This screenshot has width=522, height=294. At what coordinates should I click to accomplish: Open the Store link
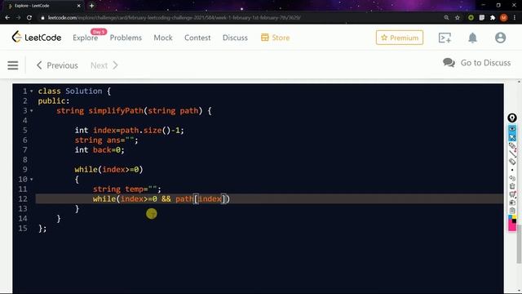pyautogui.click(x=275, y=38)
